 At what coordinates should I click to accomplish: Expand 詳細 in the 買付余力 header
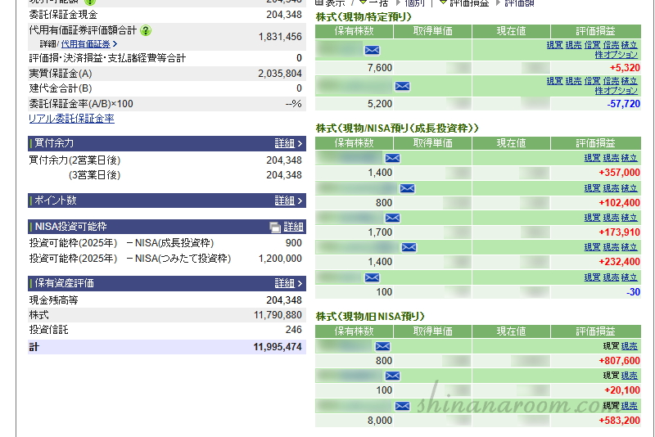pyautogui.click(x=288, y=143)
